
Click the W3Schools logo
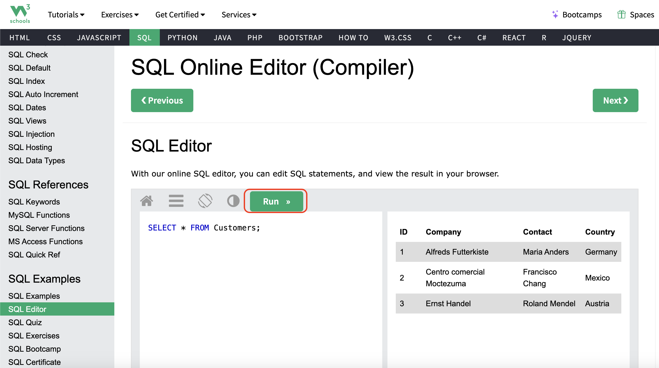[20, 14]
